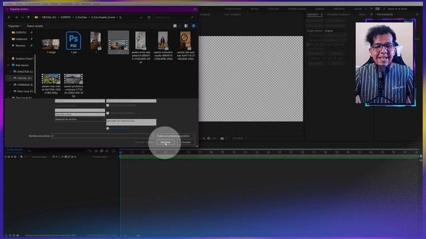Open the dialog help icon
Screen dimensions: 426x239
tap(194, 26)
